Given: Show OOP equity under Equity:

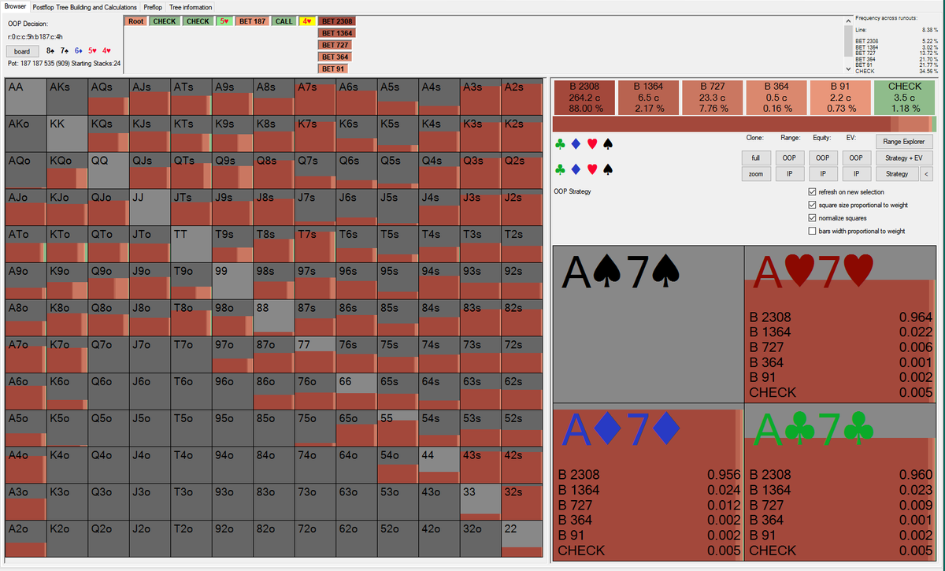Looking at the screenshot, I should tap(823, 158).
